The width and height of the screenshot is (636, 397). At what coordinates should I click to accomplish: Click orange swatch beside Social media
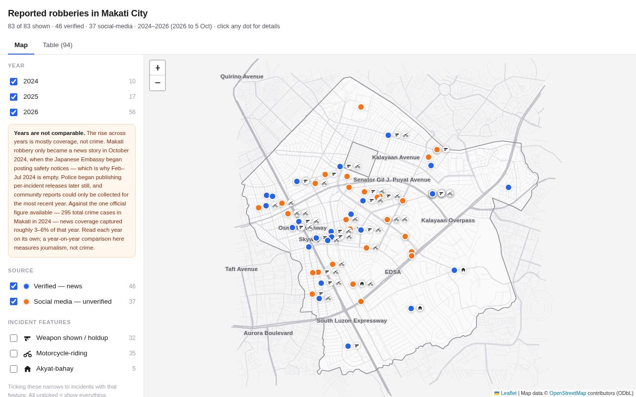(x=26, y=302)
